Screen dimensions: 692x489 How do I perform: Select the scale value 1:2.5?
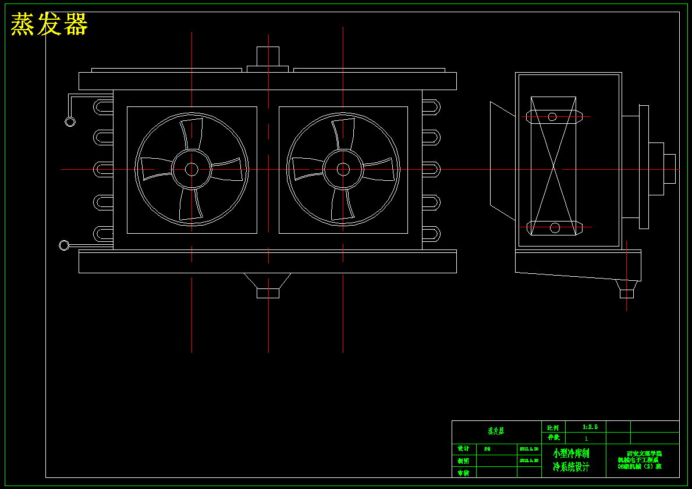click(x=590, y=427)
